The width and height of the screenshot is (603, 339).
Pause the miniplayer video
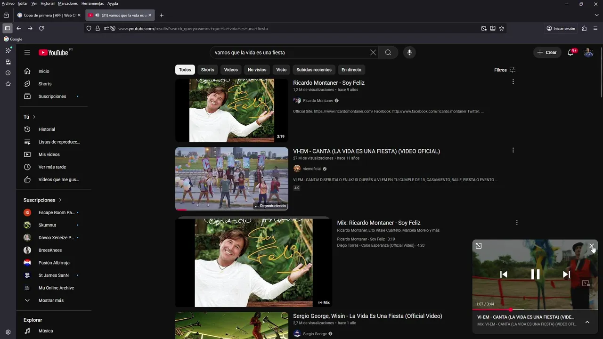point(536,274)
